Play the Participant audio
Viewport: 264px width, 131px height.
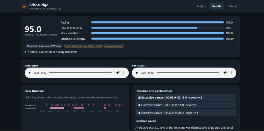tap(137, 73)
